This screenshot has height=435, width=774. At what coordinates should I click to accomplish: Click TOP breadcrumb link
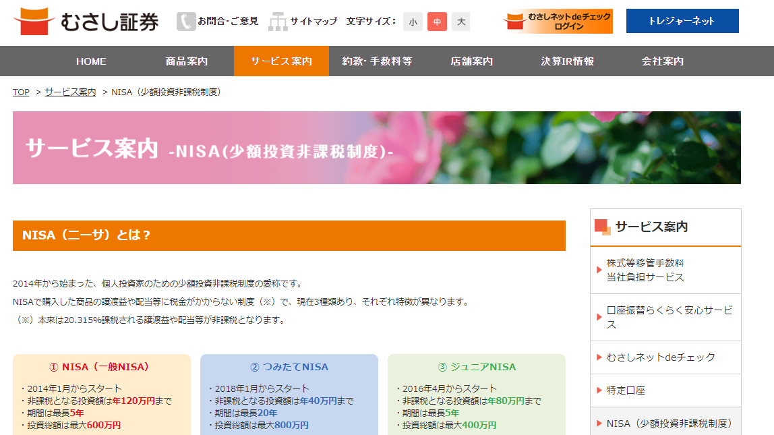click(x=21, y=92)
